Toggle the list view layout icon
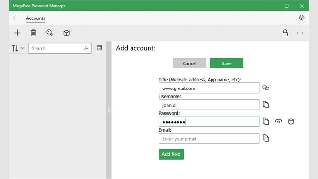This screenshot has height=179, width=318. click(99, 48)
